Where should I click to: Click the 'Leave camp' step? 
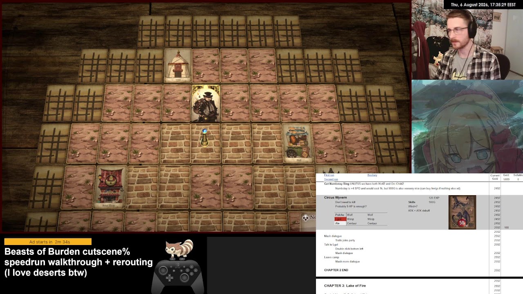(331, 257)
